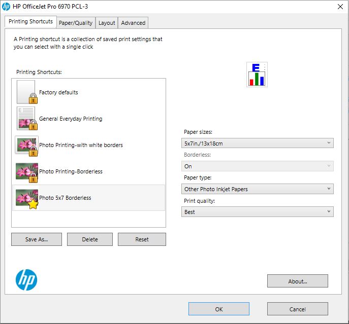Confirm settings with the OK button
Viewport: 349px width, 324px height.
[219, 309]
